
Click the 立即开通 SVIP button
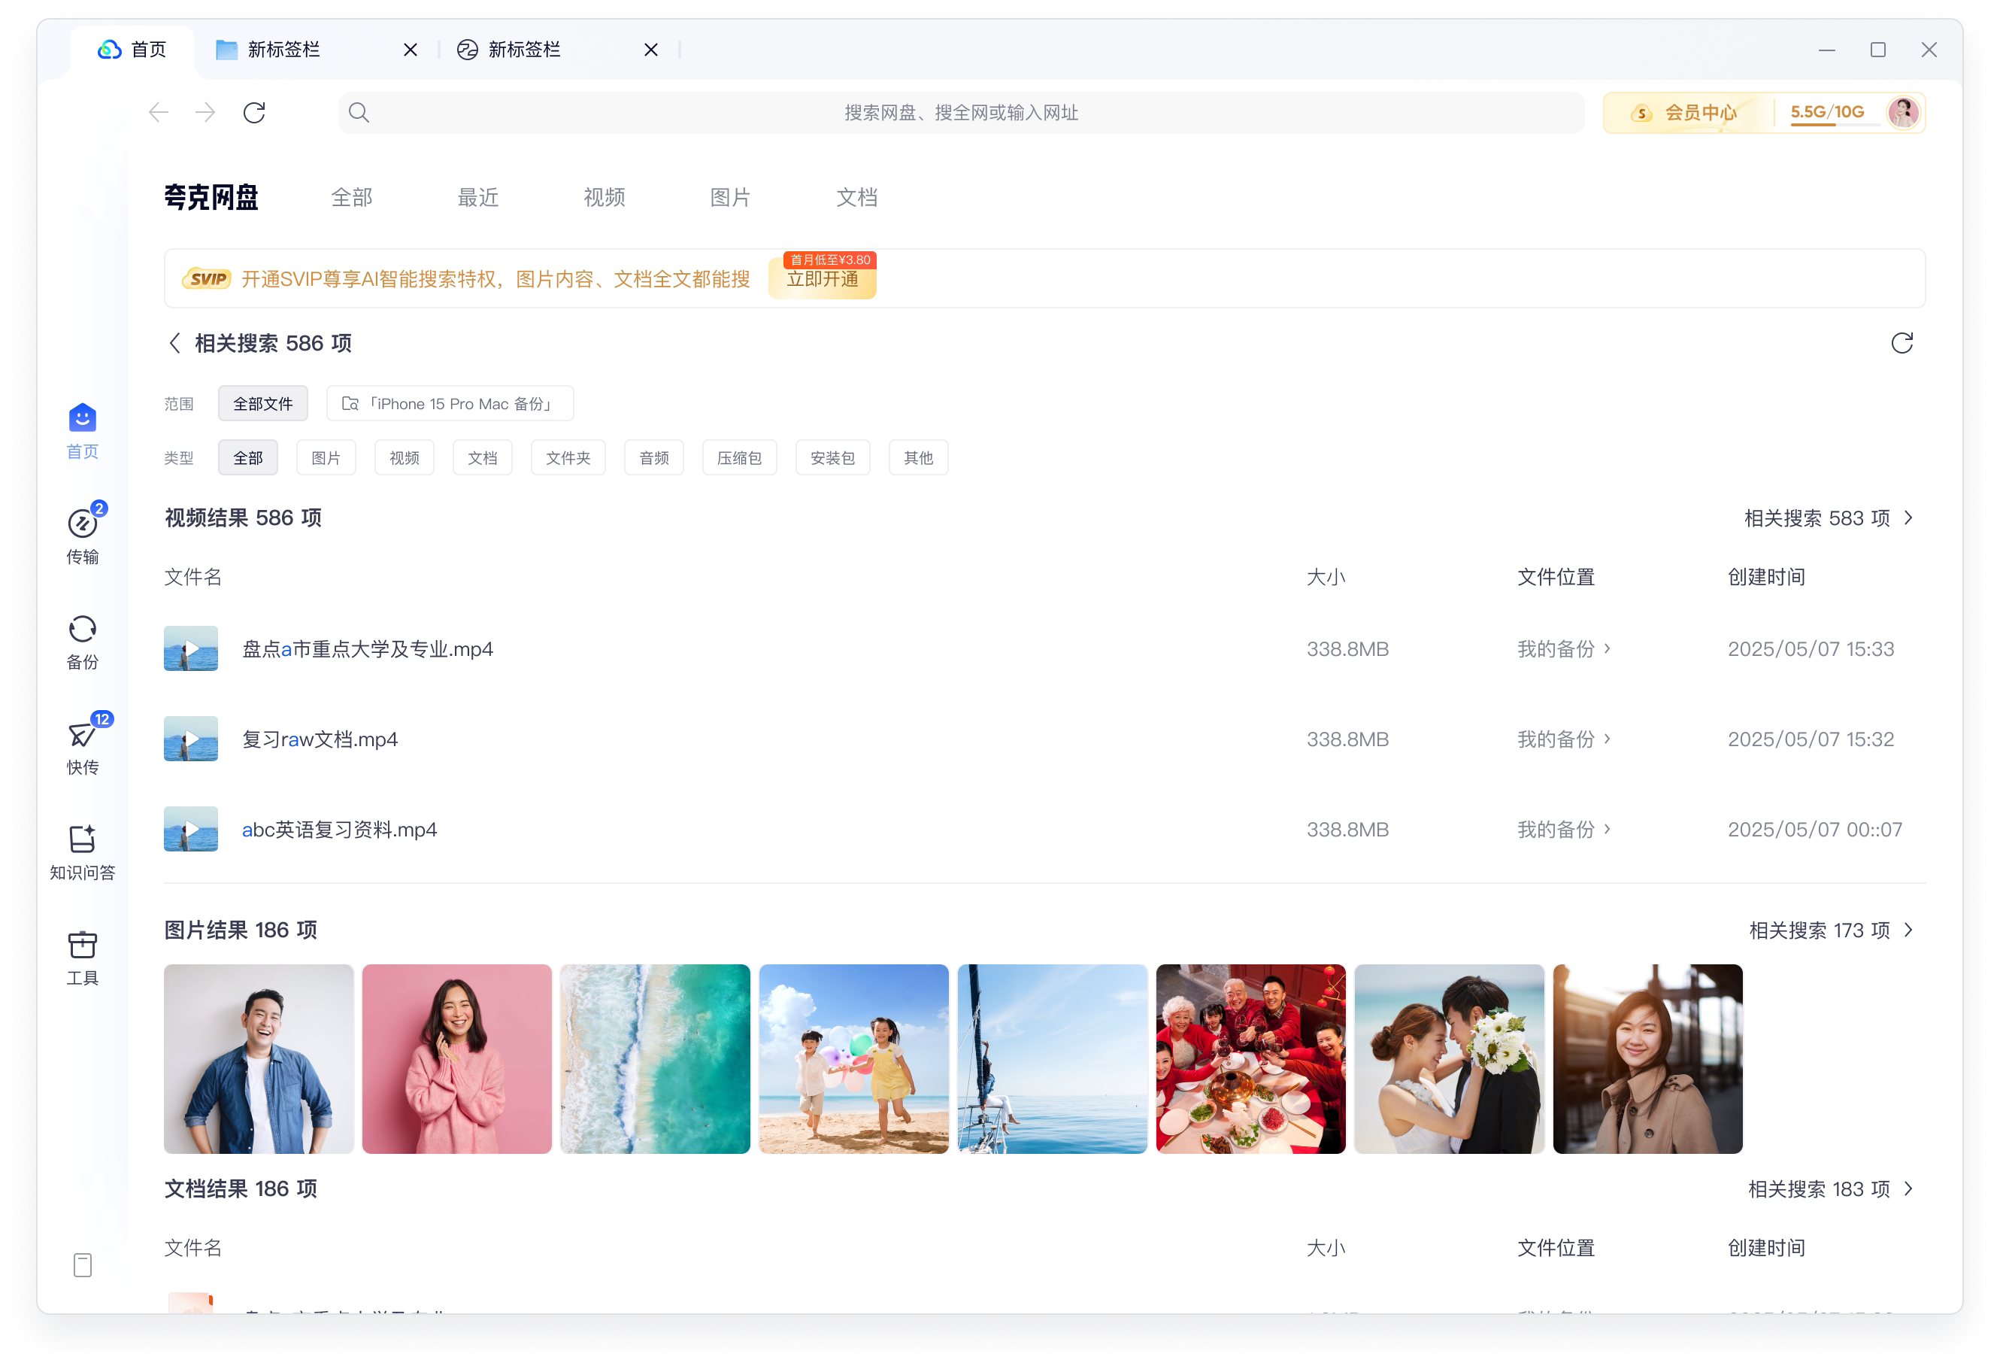[x=822, y=279]
